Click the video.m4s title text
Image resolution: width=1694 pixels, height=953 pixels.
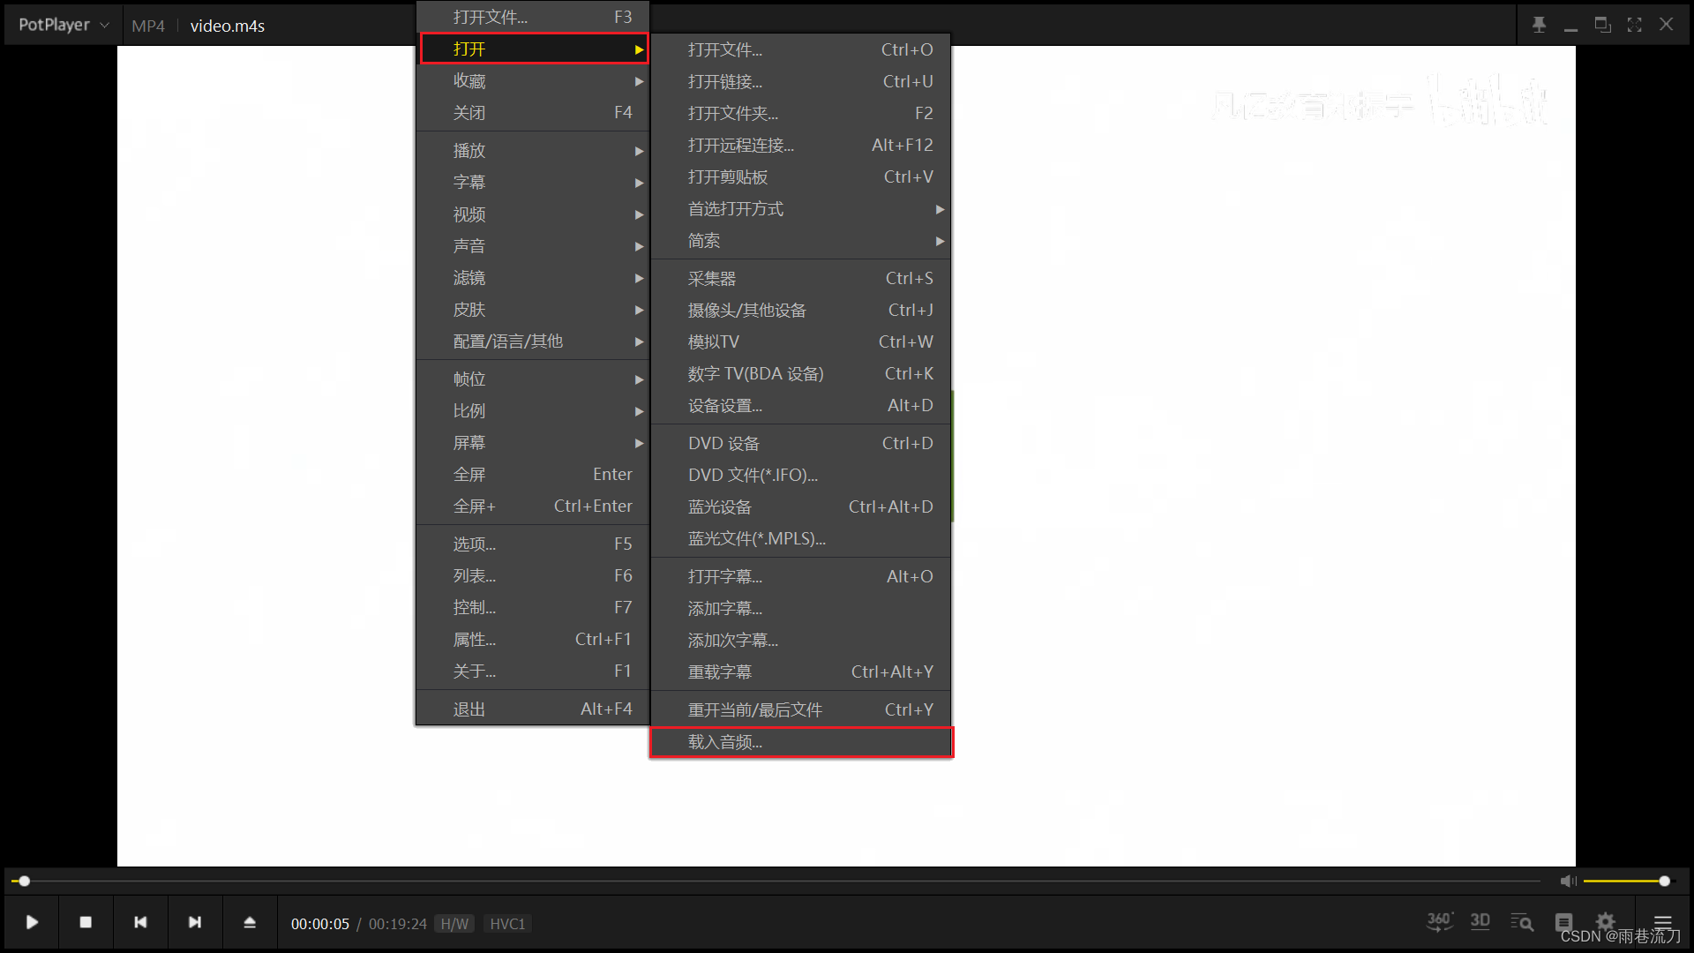[x=228, y=26]
